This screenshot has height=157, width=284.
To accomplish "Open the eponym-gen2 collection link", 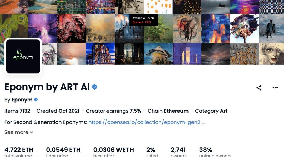I will pyautogui.click(x=144, y=122).
